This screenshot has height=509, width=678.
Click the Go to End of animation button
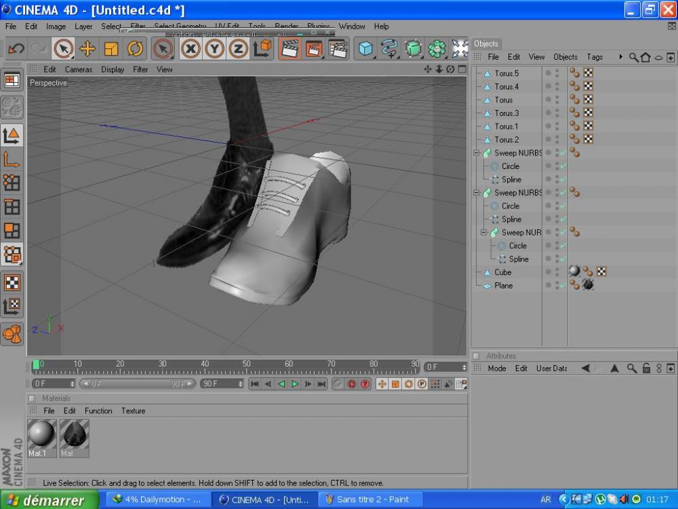coord(321,384)
